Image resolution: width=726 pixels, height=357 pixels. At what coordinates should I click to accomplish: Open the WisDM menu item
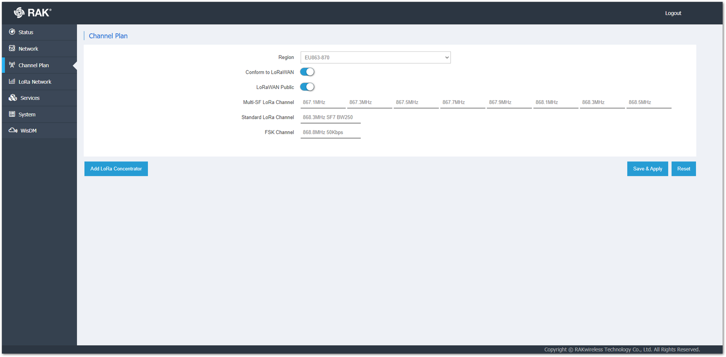(39, 130)
